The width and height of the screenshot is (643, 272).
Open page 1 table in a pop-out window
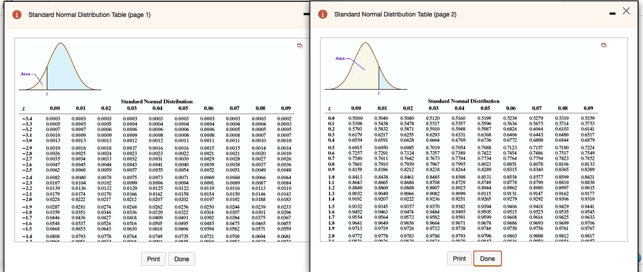tap(300, 45)
